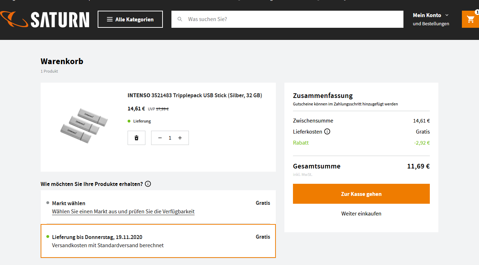Click info icon beside product delivery question
This screenshot has width=479, height=265.
(148, 184)
